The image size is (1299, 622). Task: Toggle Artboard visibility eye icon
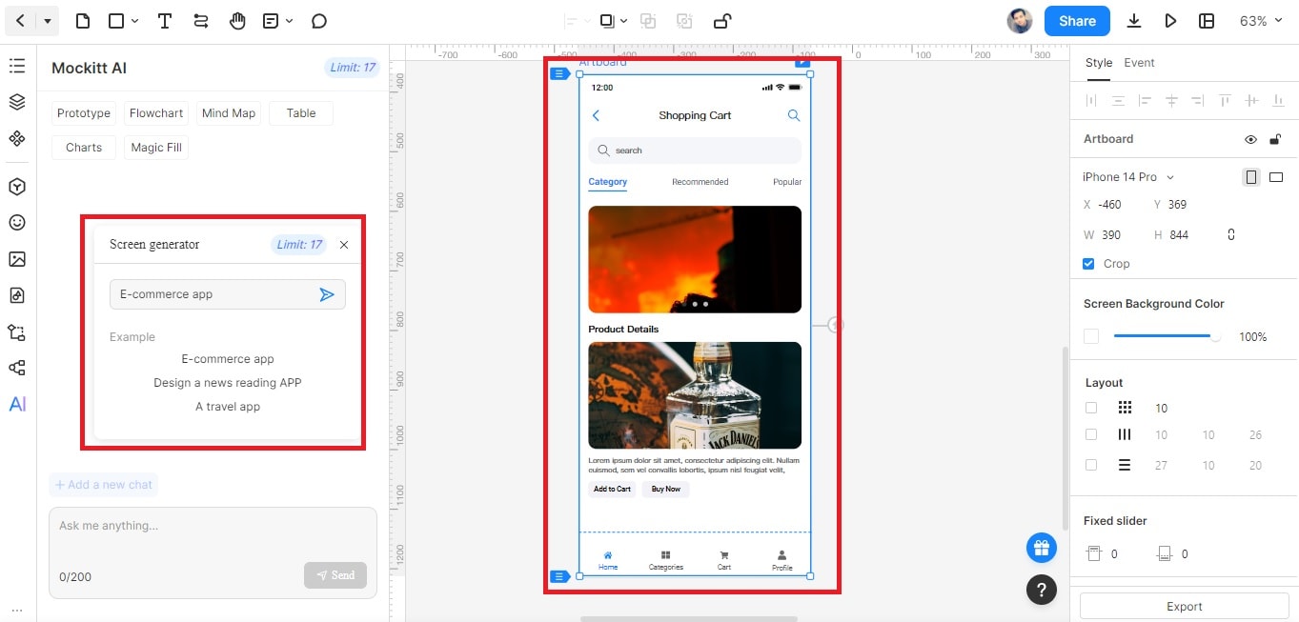point(1250,139)
